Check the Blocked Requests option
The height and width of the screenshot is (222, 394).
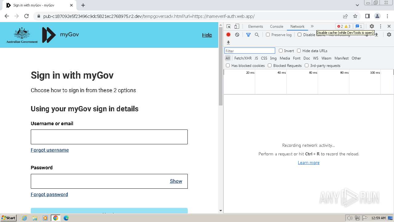coord(270,65)
